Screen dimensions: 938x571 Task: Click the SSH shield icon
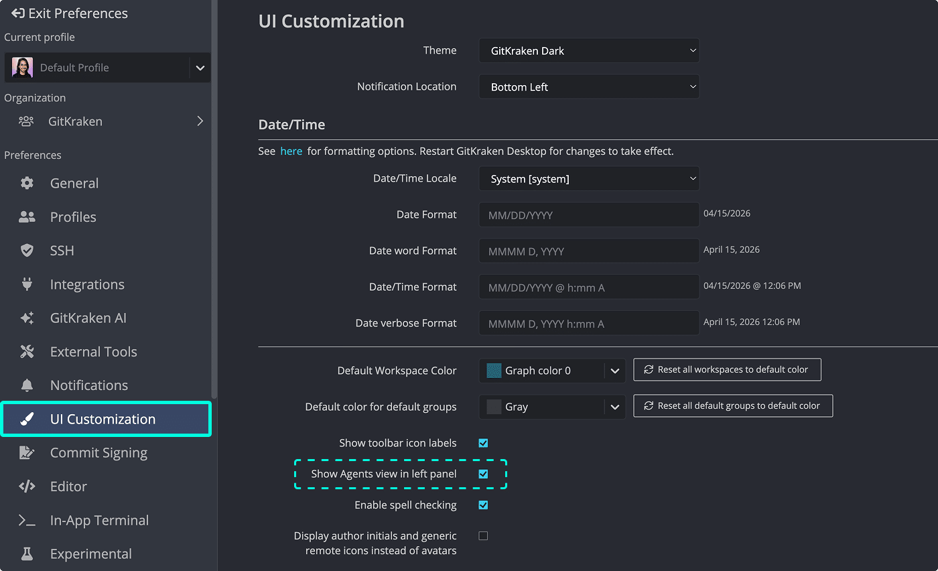(27, 250)
